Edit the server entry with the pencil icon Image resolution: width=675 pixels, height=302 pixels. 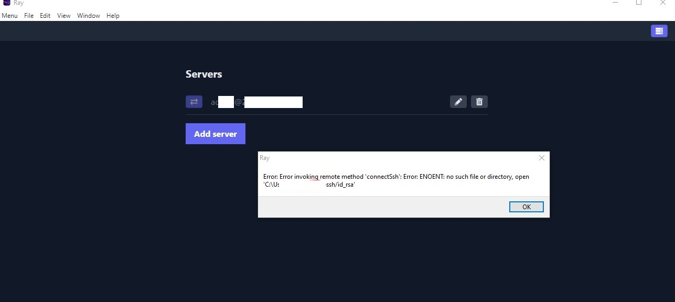[x=458, y=101]
